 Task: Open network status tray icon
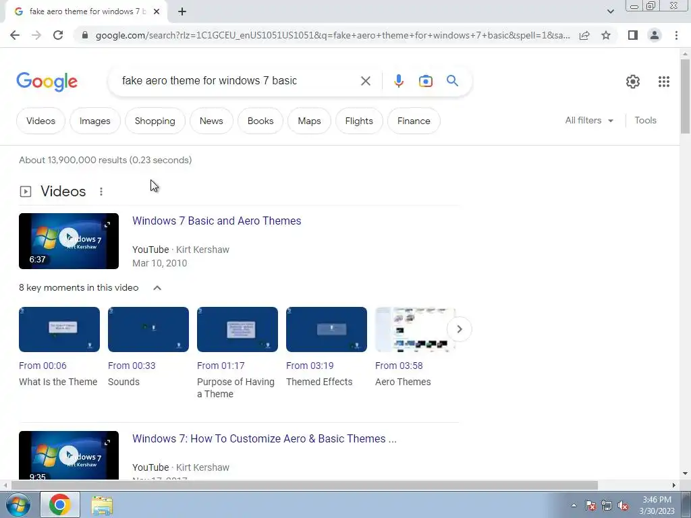click(x=607, y=505)
